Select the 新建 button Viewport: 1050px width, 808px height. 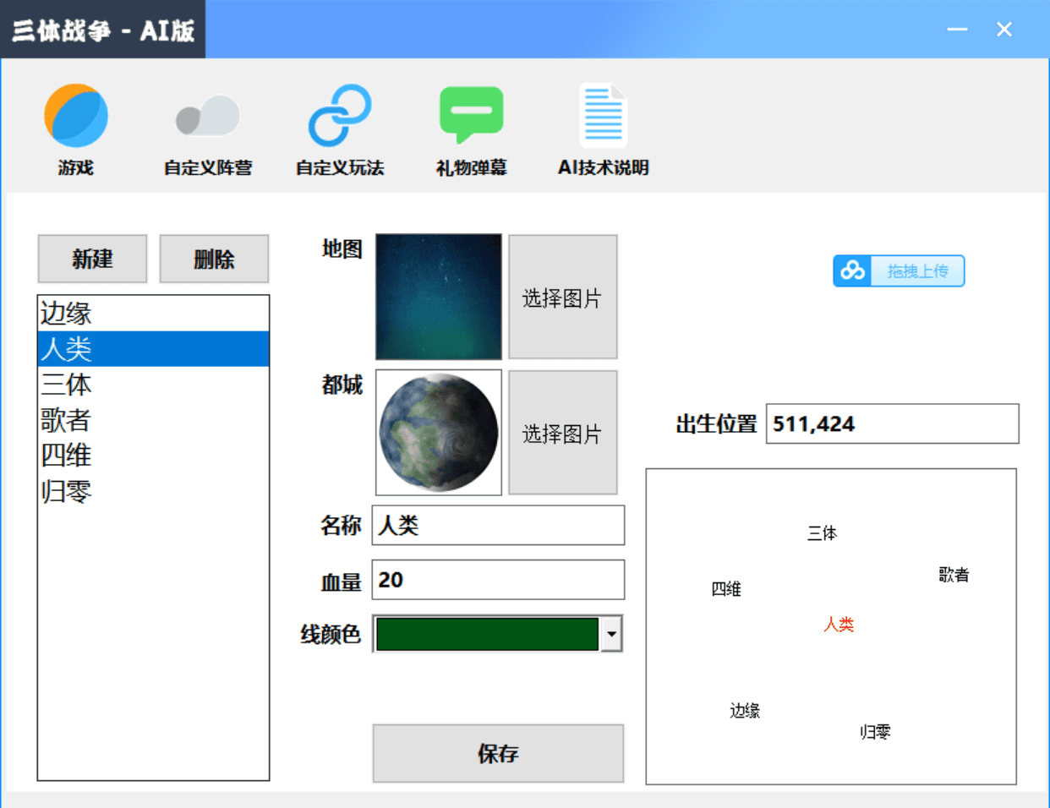[x=93, y=259]
